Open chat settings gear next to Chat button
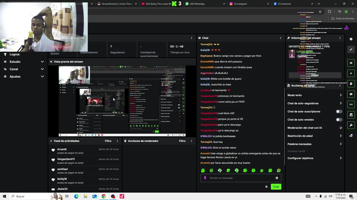The image size is (357, 200). click(x=266, y=187)
